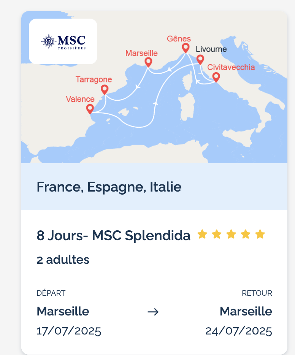This screenshot has height=355, width=295.
Task: Select the Civitavecchia map pin
Action: 216,78
